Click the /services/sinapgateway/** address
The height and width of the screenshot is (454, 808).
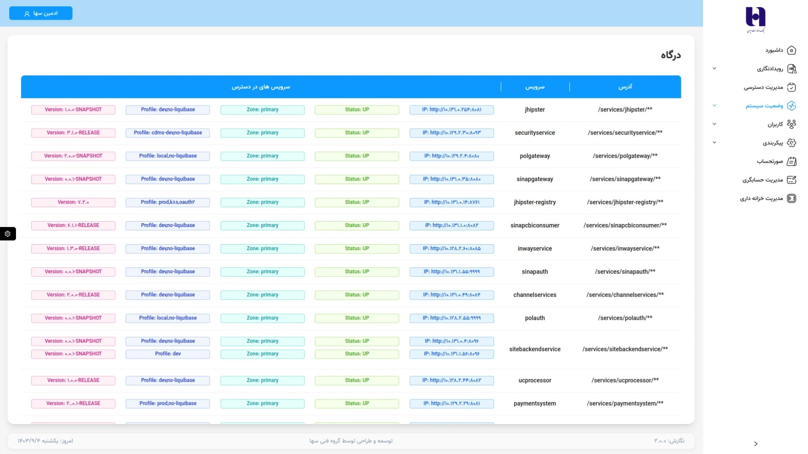625,179
